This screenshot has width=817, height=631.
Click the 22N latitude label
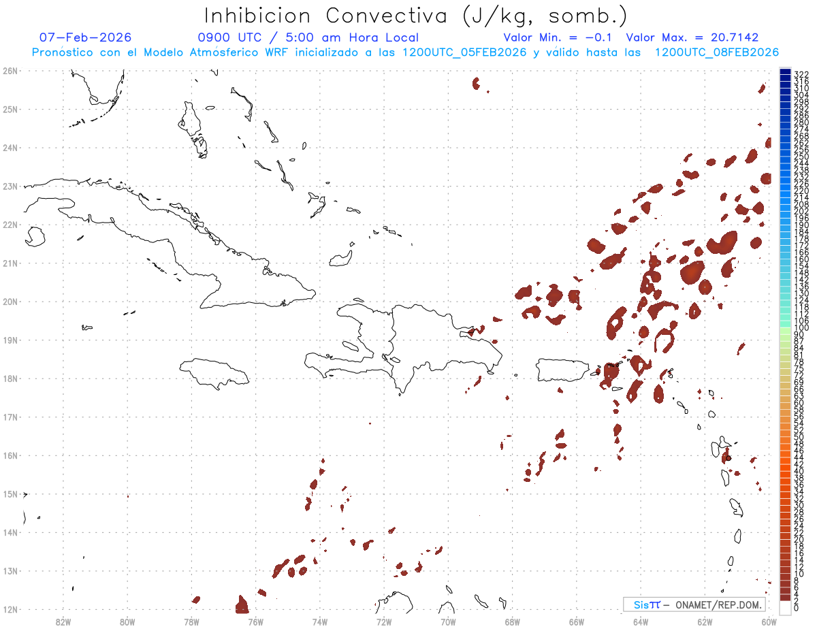(x=10, y=225)
